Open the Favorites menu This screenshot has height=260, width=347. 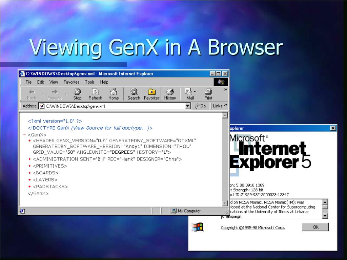pyautogui.click(x=71, y=82)
